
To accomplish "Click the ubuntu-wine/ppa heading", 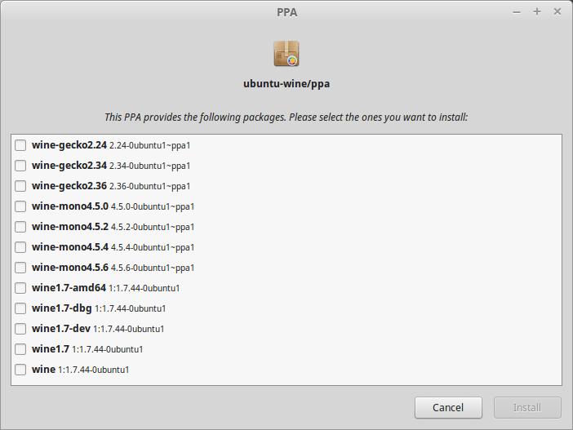I will pos(286,83).
